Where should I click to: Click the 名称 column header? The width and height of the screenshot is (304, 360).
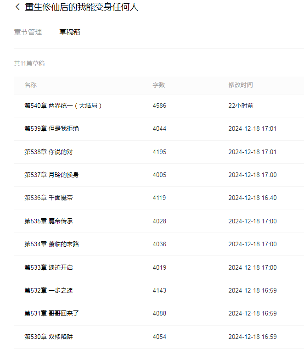[x=31, y=85]
